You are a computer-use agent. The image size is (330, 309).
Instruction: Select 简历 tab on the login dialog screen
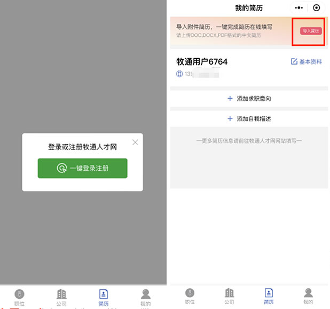tap(104, 297)
